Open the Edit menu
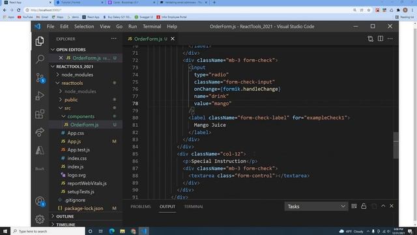This screenshot has height=235, width=417. coord(64,26)
